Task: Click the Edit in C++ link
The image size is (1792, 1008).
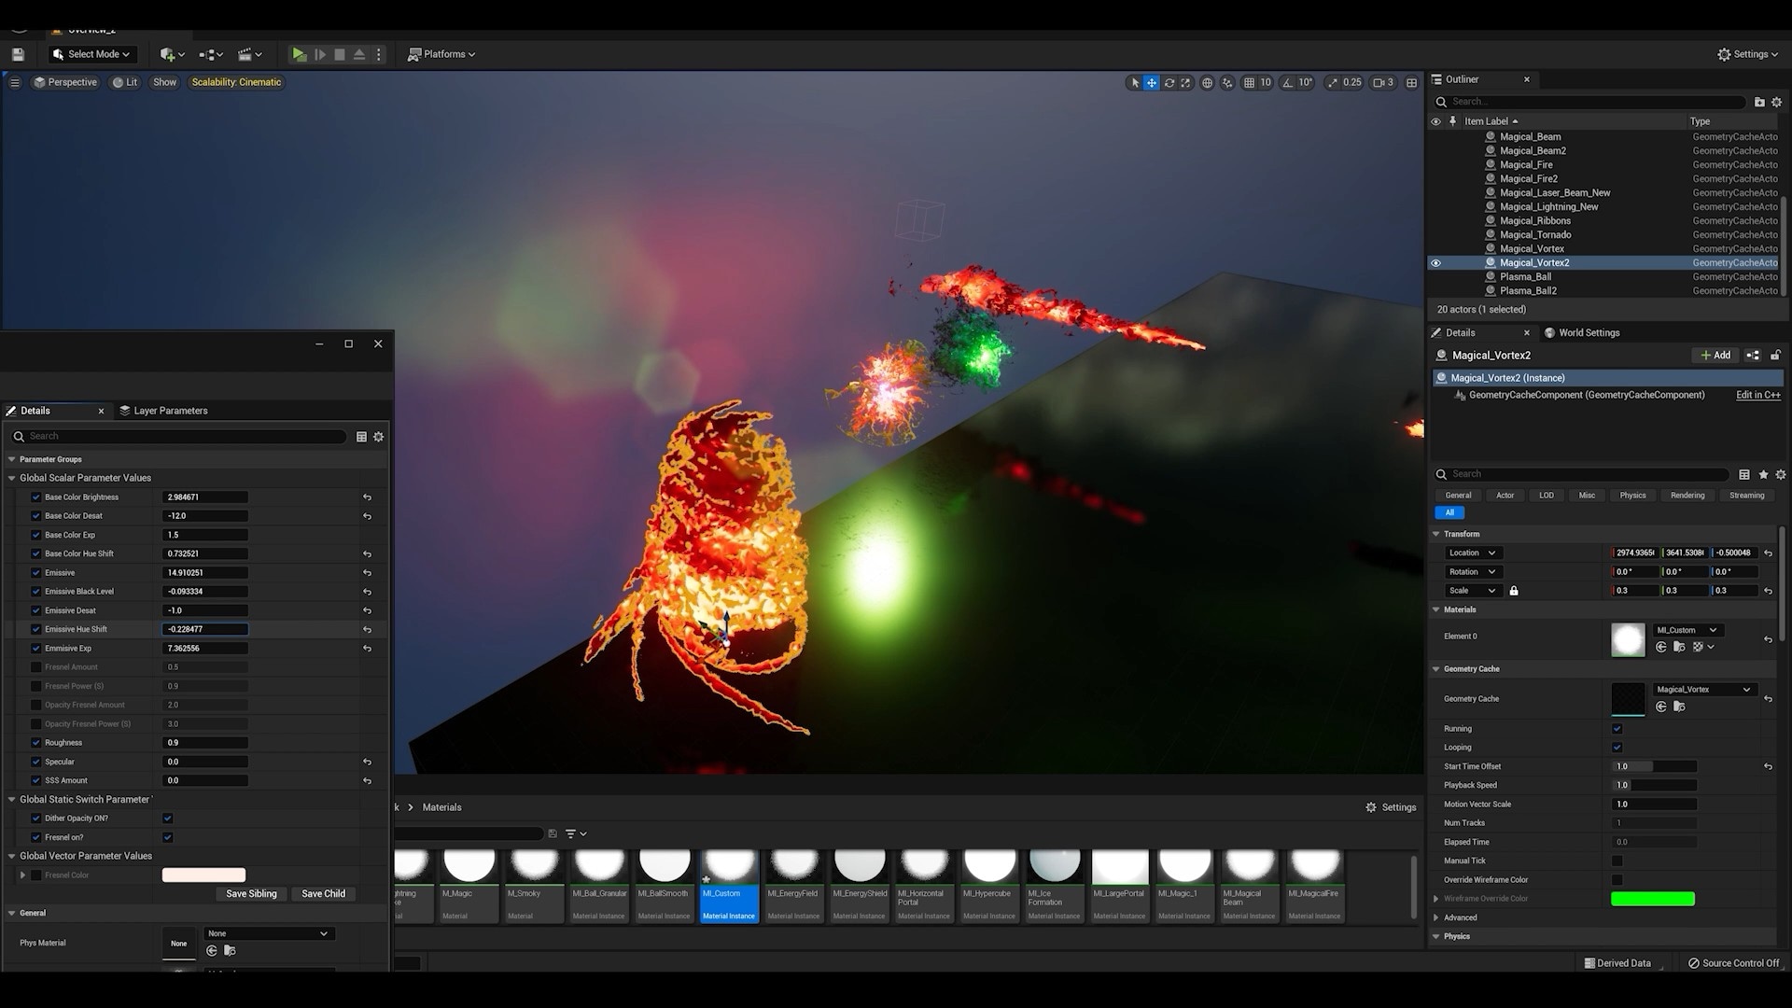Action: pyautogui.click(x=1758, y=395)
